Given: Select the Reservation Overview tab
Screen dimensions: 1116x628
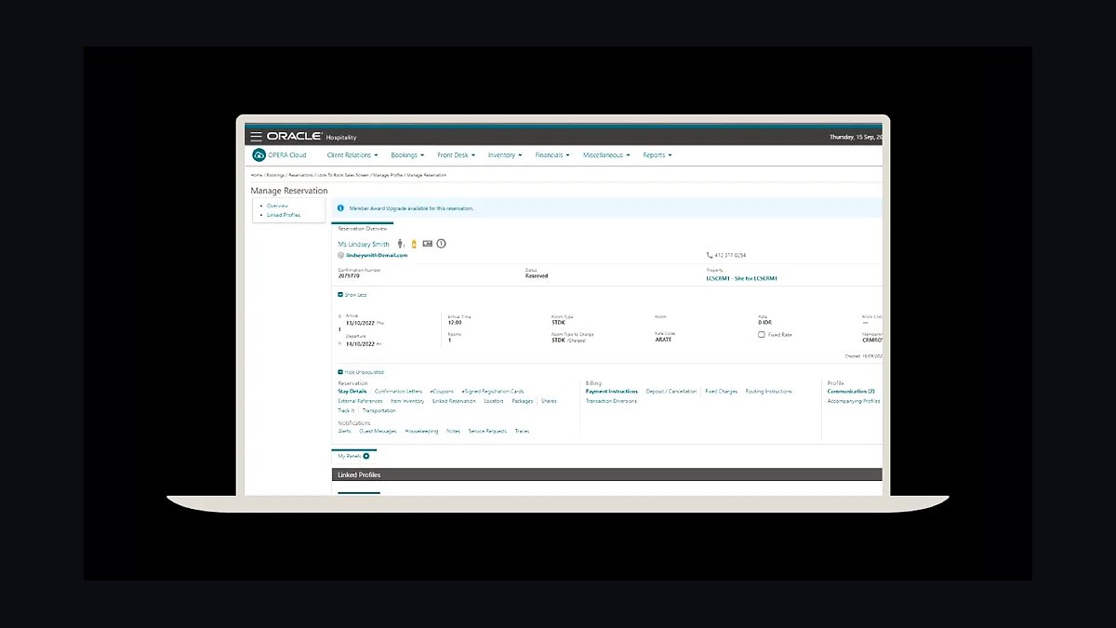Looking at the screenshot, I should pyautogui.click(x=362, y=228).
